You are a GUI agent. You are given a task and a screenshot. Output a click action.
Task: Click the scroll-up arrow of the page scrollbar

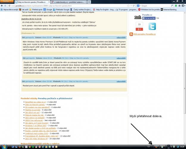[x=185, y=13]
